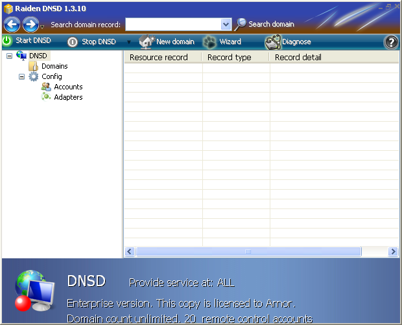The image size is (402, 325).
Task: Select Config in the tree
Action: (x=52, y=76)
